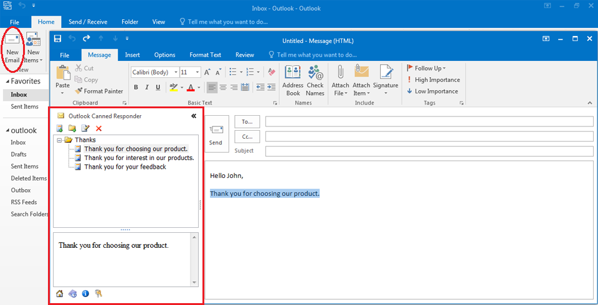Click the edit template icon
Screen dimensions: 598x305
click(85, 128)
